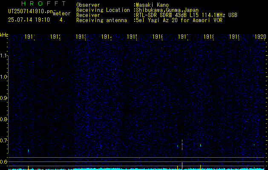
Task: Click the 0.9 kHz frequency axis label
Action: 3,98
